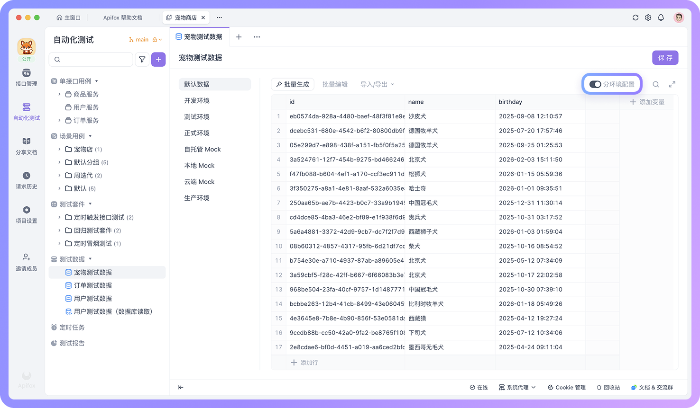Open a new tab with plus icon

click(x=239, y=37)
